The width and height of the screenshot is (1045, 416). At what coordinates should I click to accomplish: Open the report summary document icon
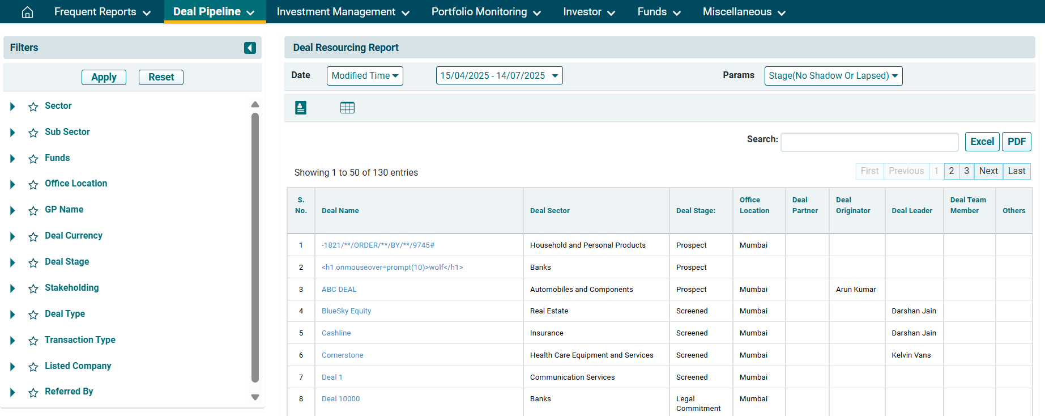(301, 108)
